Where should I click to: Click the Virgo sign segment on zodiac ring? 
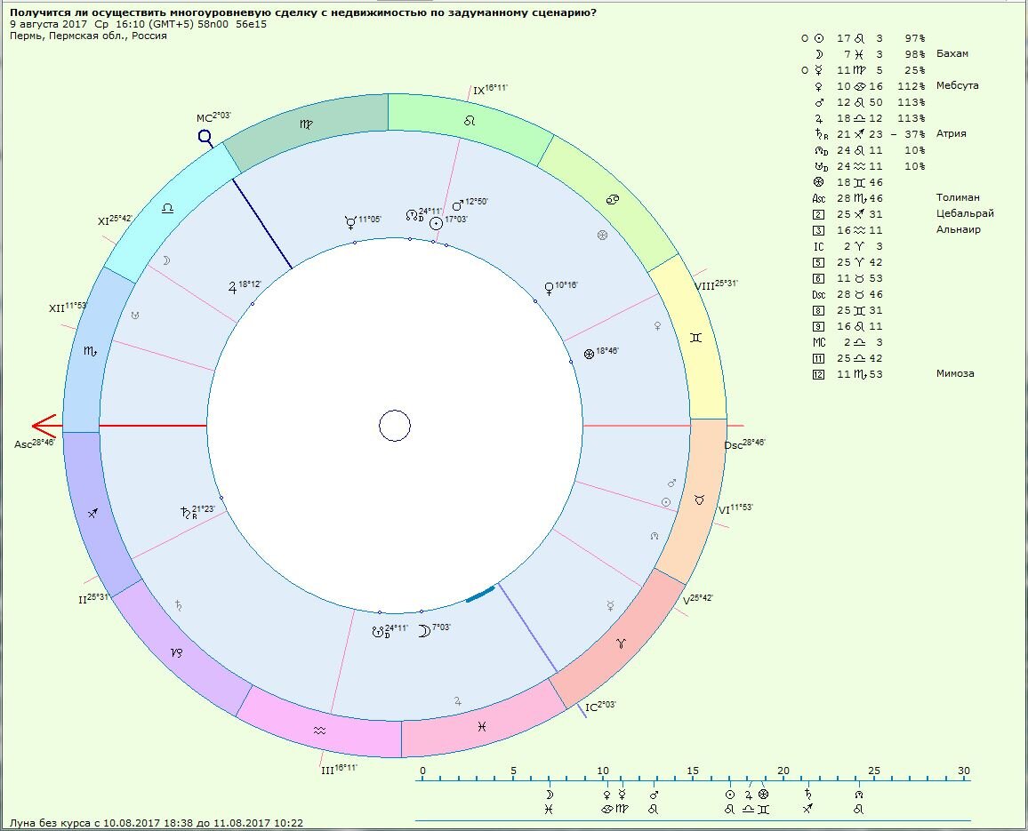click(x=306, y=124)
